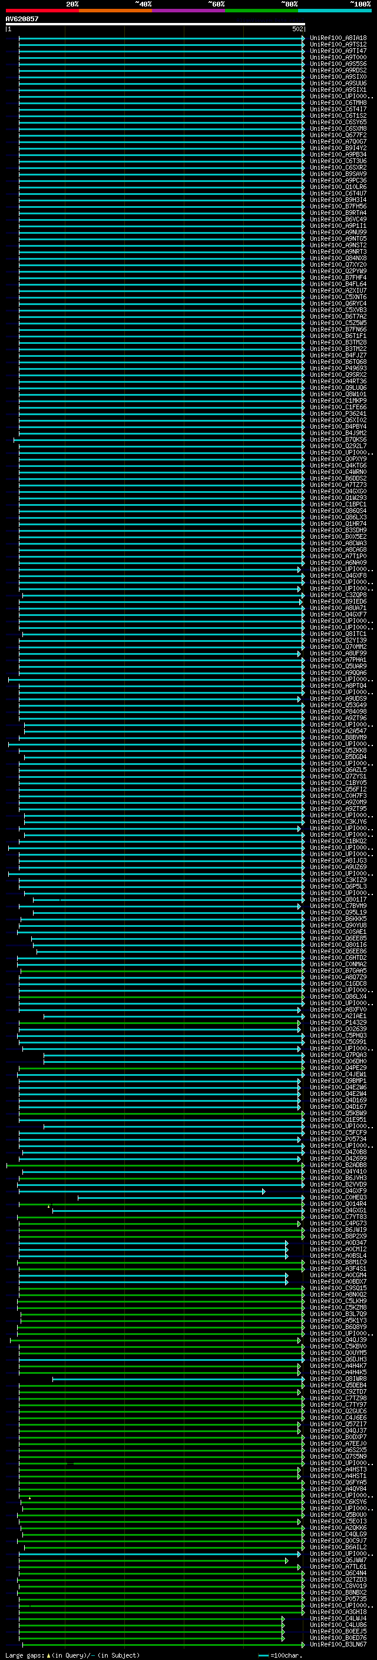Select label UniRef100_A6S2X5

click(x=338, y=1450)
